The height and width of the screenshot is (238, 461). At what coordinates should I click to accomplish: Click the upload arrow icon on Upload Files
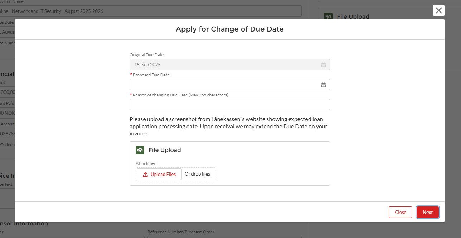point(145,175)
